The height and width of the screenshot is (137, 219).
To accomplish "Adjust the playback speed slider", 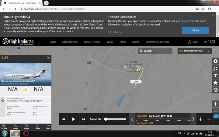I will (x=106, y=119).
